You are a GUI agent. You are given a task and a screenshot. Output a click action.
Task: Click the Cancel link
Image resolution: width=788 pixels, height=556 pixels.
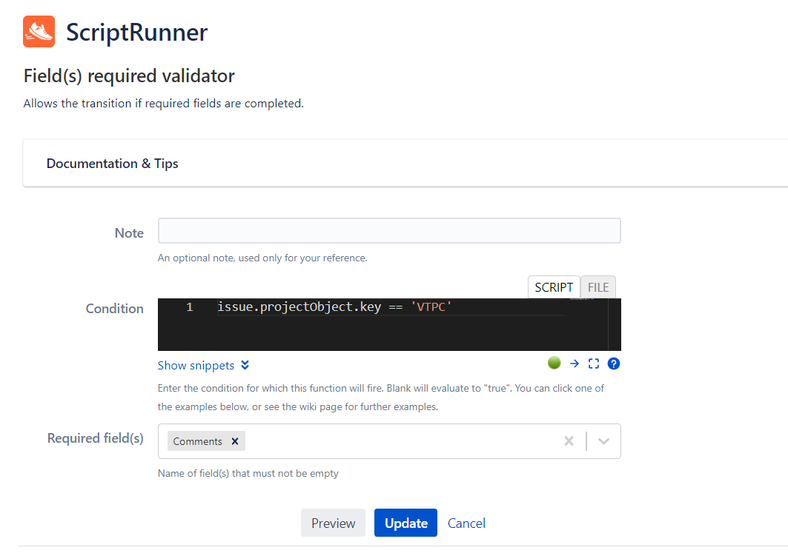[466, 523]
